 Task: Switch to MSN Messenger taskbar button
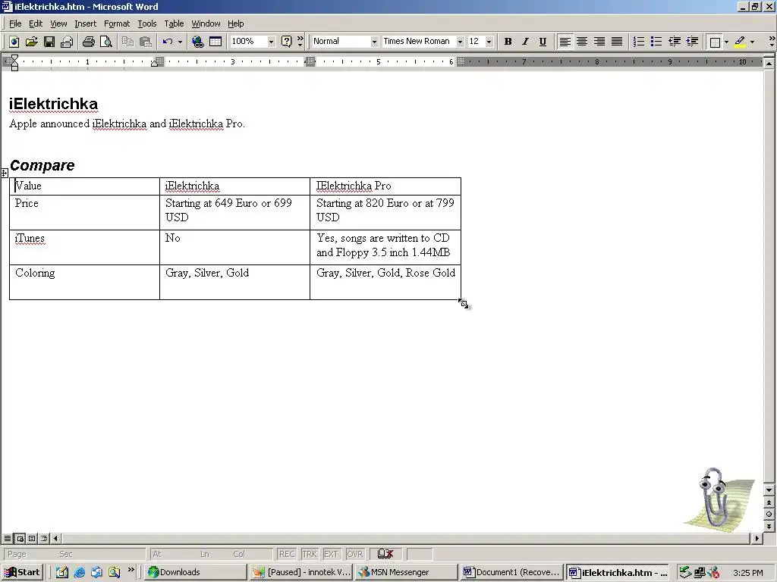pyautogui.click(x=406, y=572)
